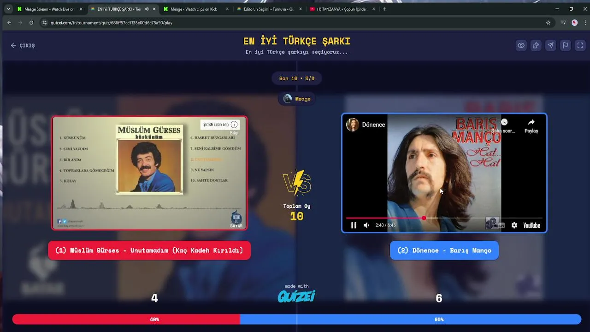
Task: Go back in browser history
Action: pyautogui.click(x=9, y=23)
